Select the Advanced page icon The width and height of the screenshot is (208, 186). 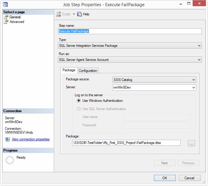point(6,22)
